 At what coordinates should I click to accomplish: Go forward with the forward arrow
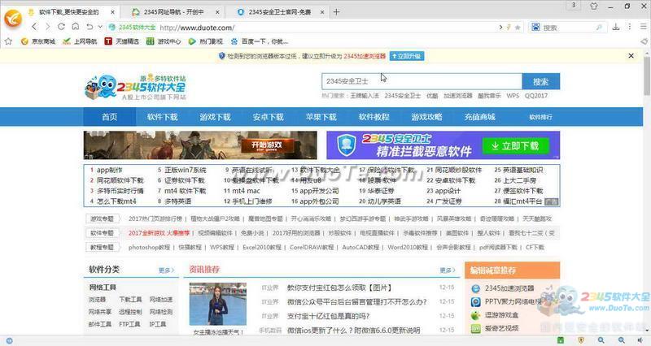coord(47,27)
